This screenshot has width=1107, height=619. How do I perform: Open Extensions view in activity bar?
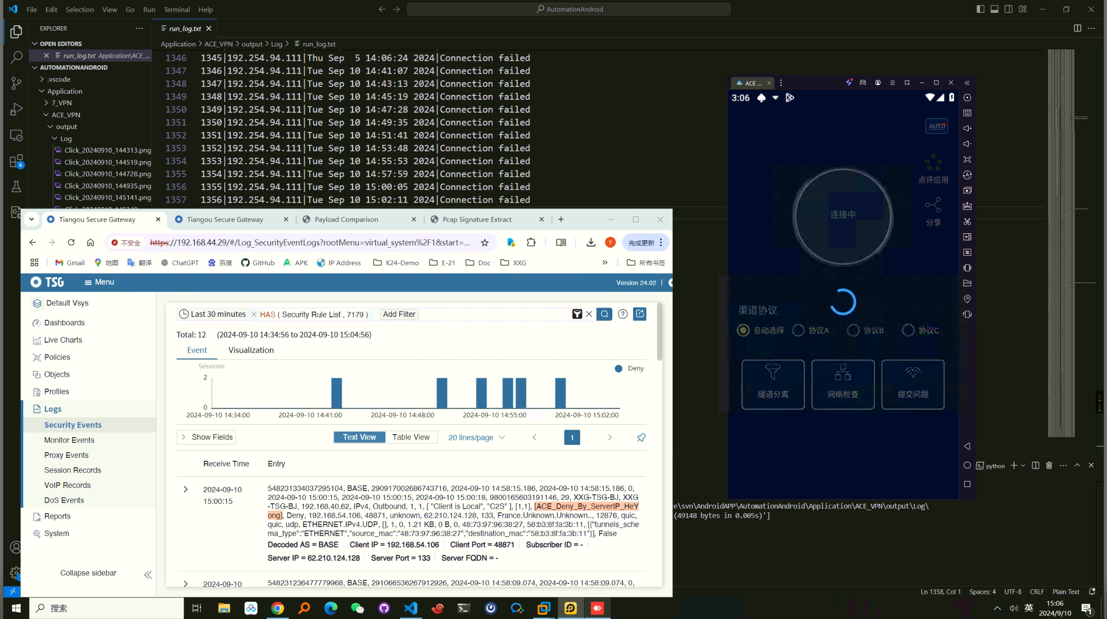pyautogui.click(x=16, y=161)
